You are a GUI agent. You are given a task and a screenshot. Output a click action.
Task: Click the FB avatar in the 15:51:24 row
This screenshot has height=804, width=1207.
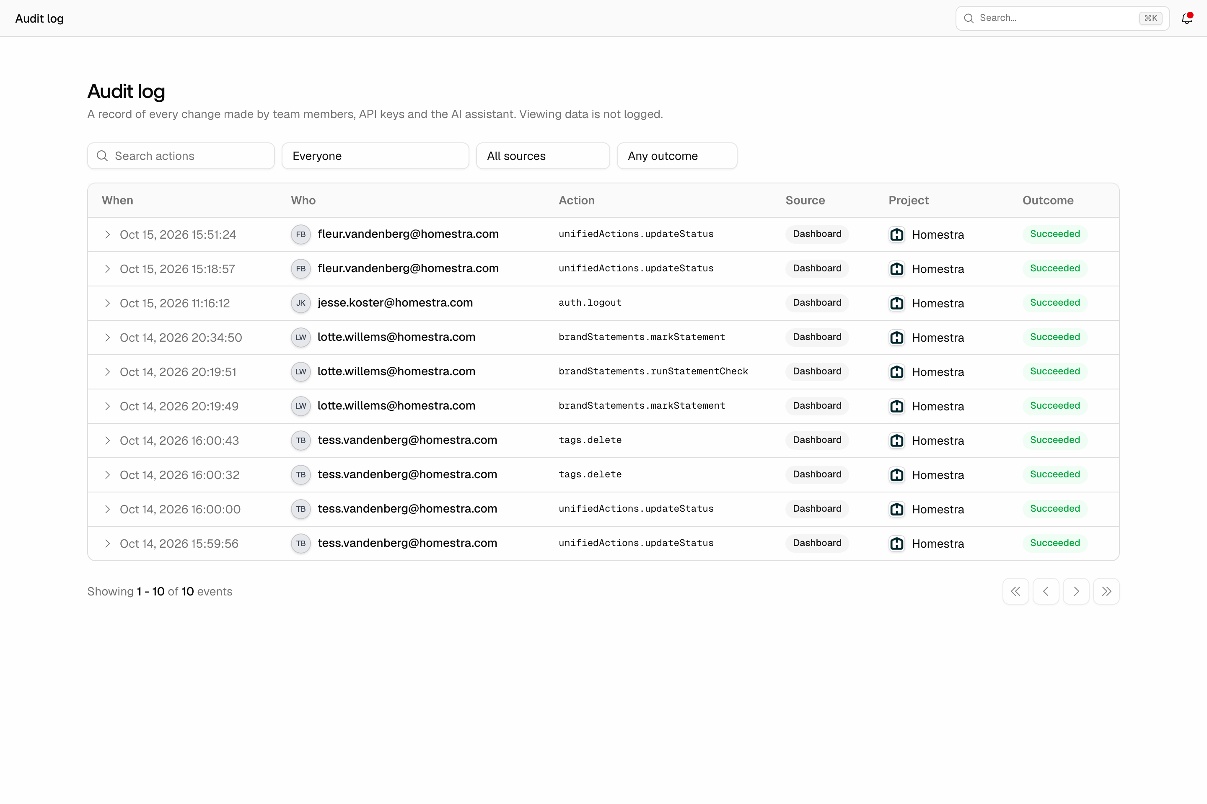tap(301, 234)
